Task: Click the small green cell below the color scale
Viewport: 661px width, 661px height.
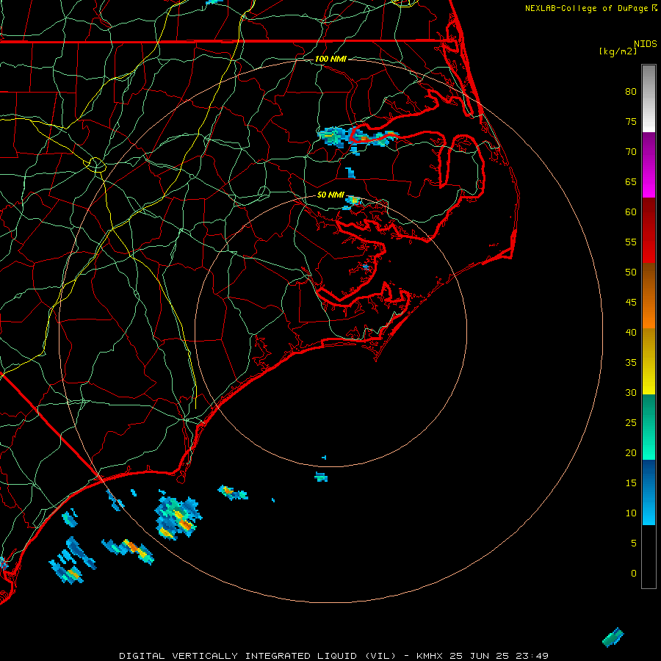Action: 613,637
